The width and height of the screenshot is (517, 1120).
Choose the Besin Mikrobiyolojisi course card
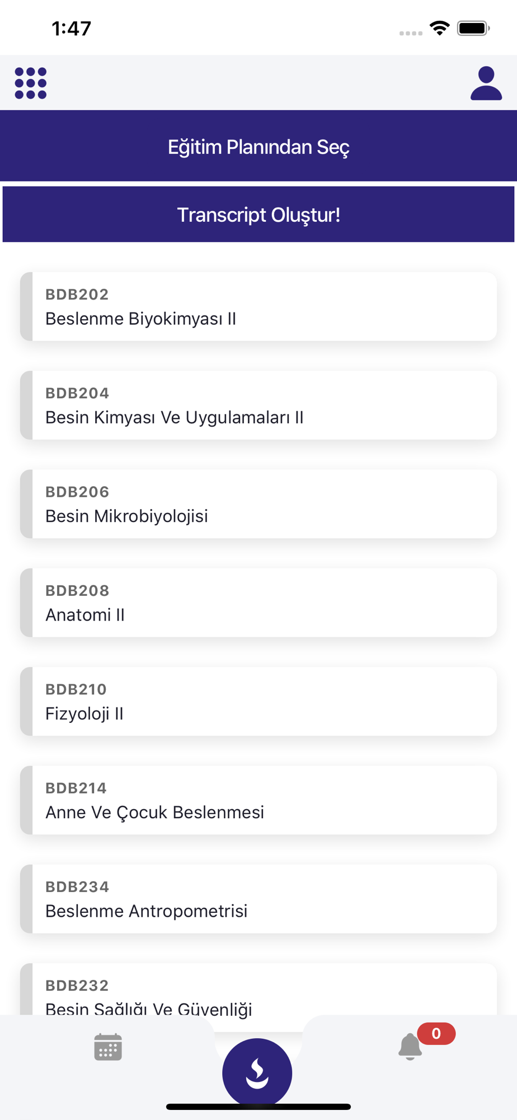258,504
